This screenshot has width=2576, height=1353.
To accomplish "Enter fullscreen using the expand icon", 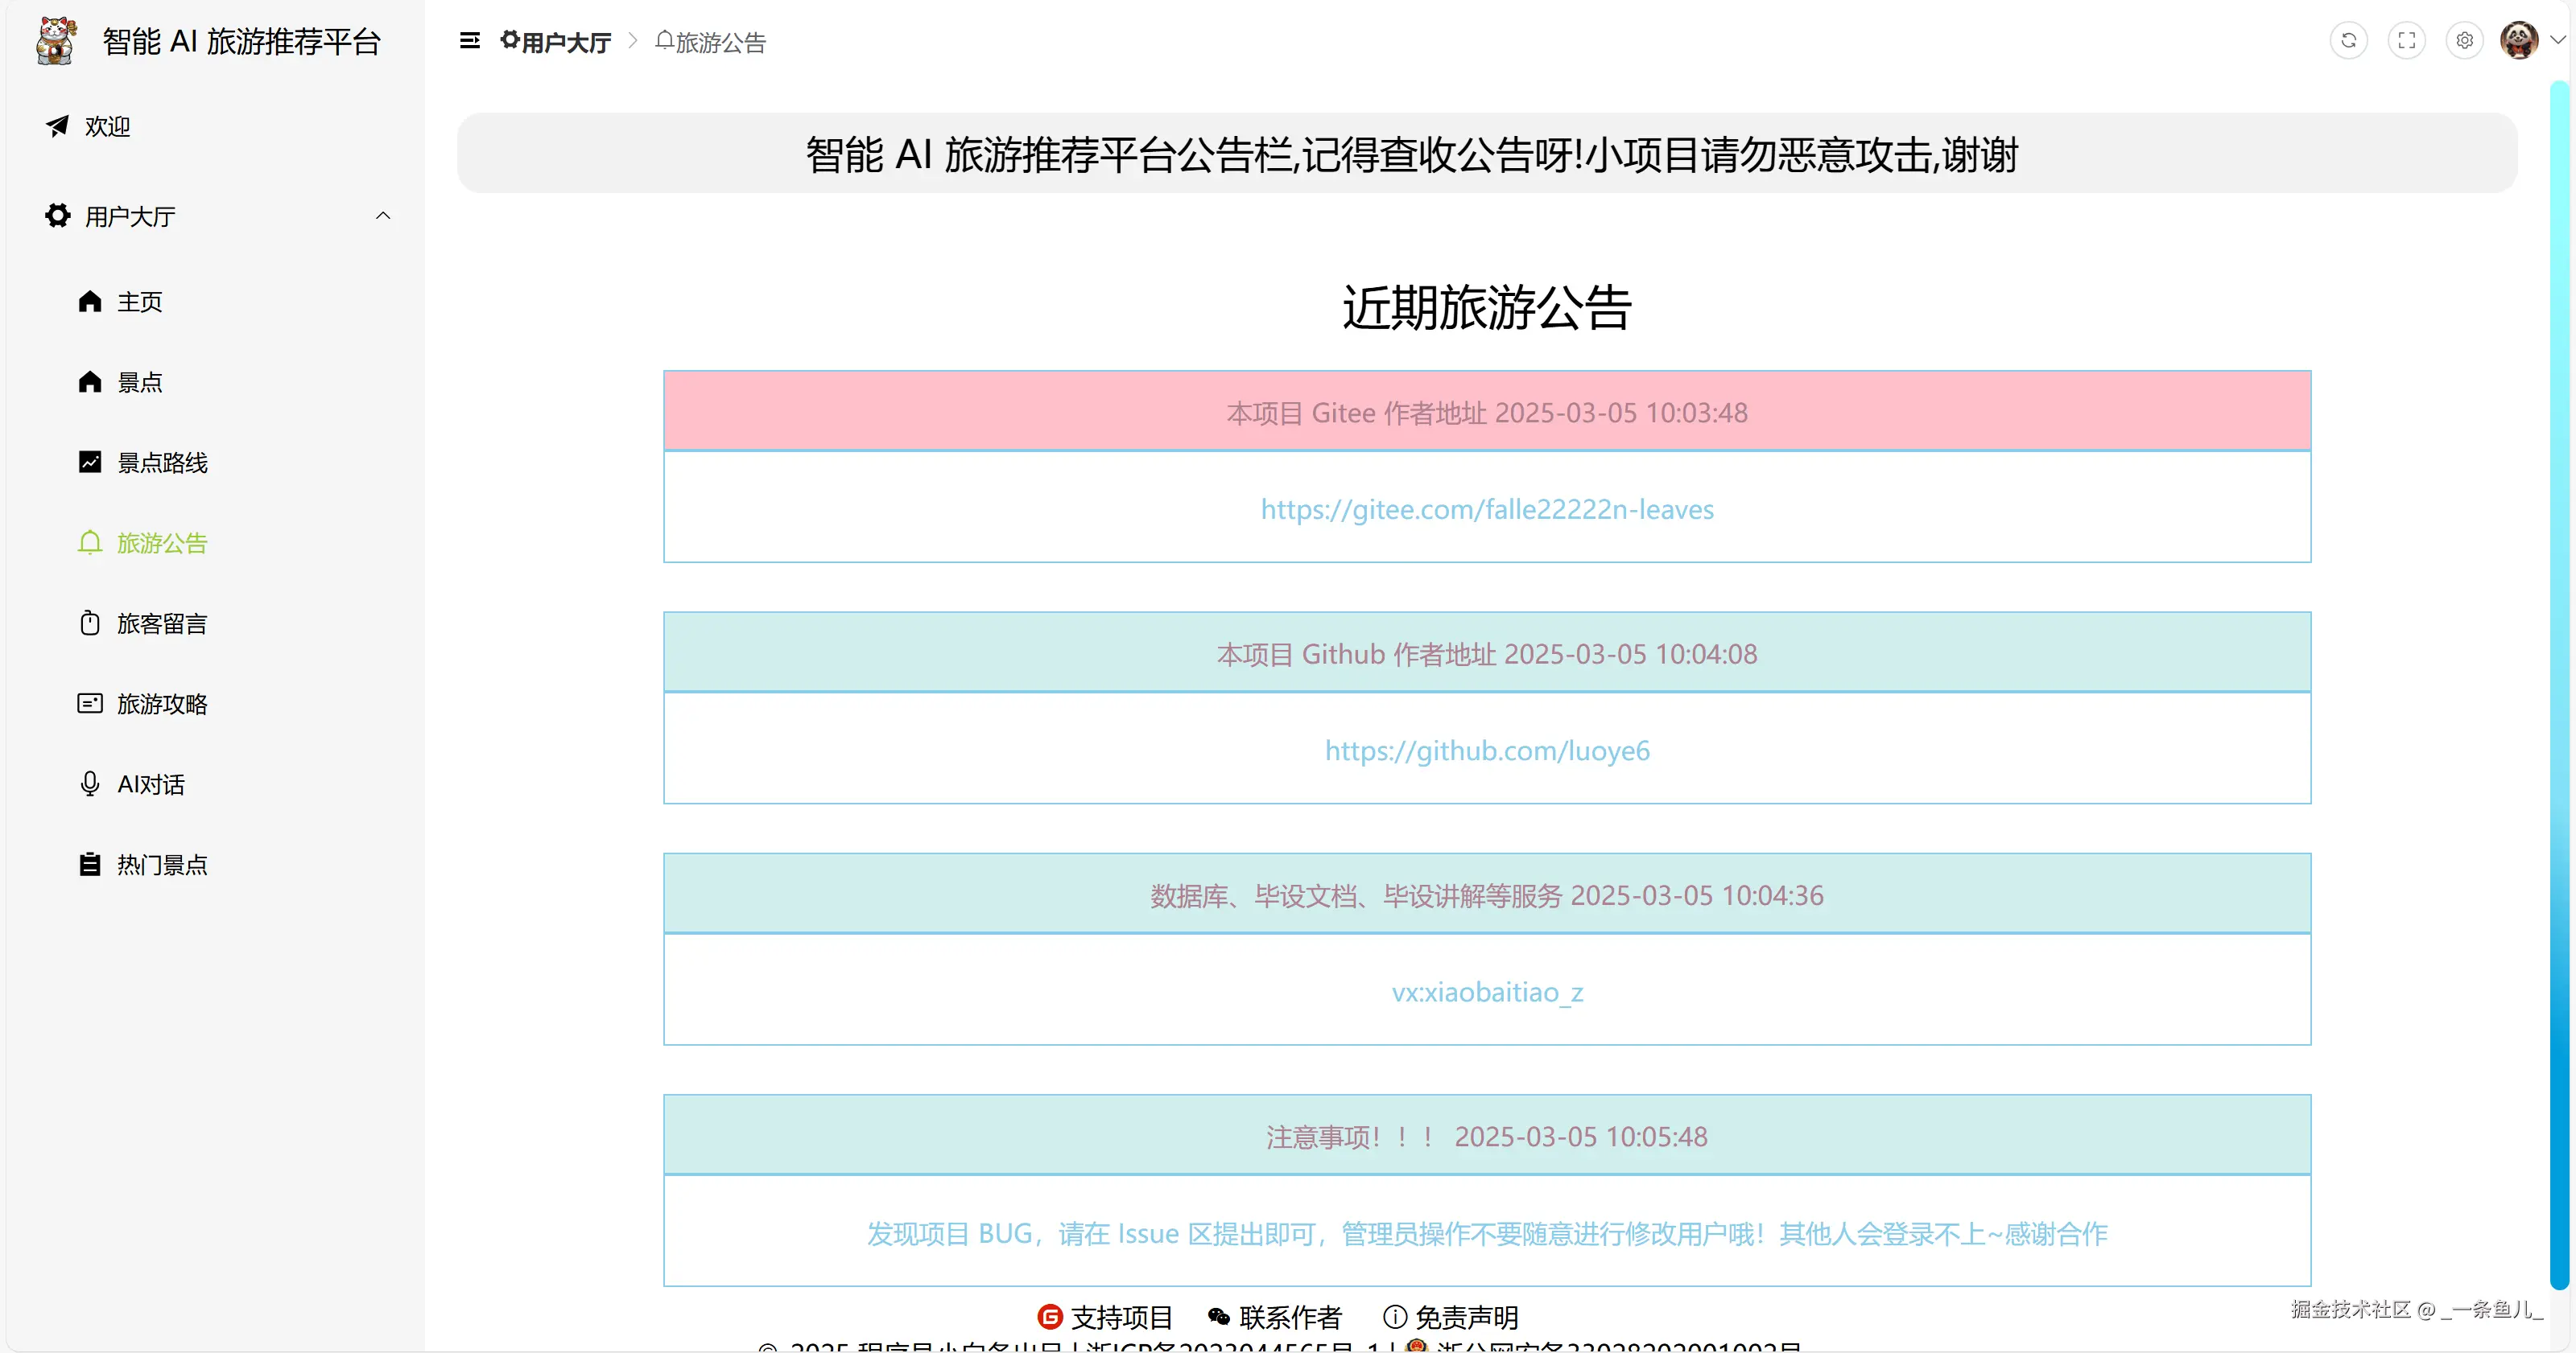I will click(2406, 41).
